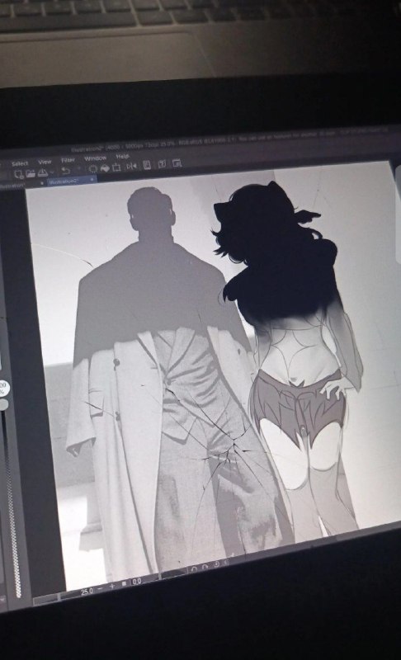401x660 pixels.
Task: Open the View menu
Action: [x=45, y=162]
